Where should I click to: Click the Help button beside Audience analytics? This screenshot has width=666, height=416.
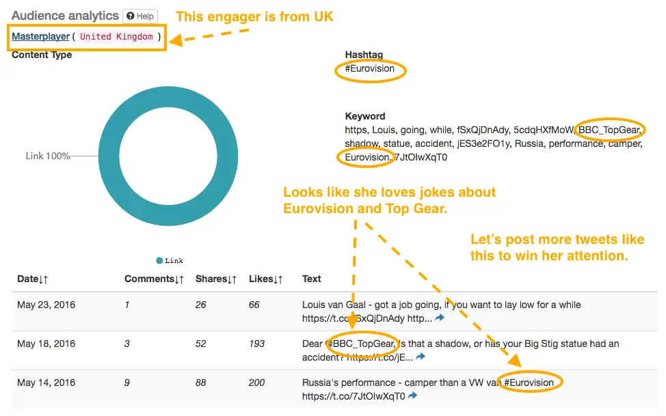tap(140, 16)
